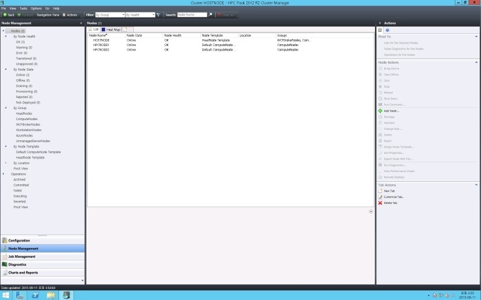Open the Job Management section
Image resolution: width=481 pixels, height=300 pixels.
click(x=42, y=256)
